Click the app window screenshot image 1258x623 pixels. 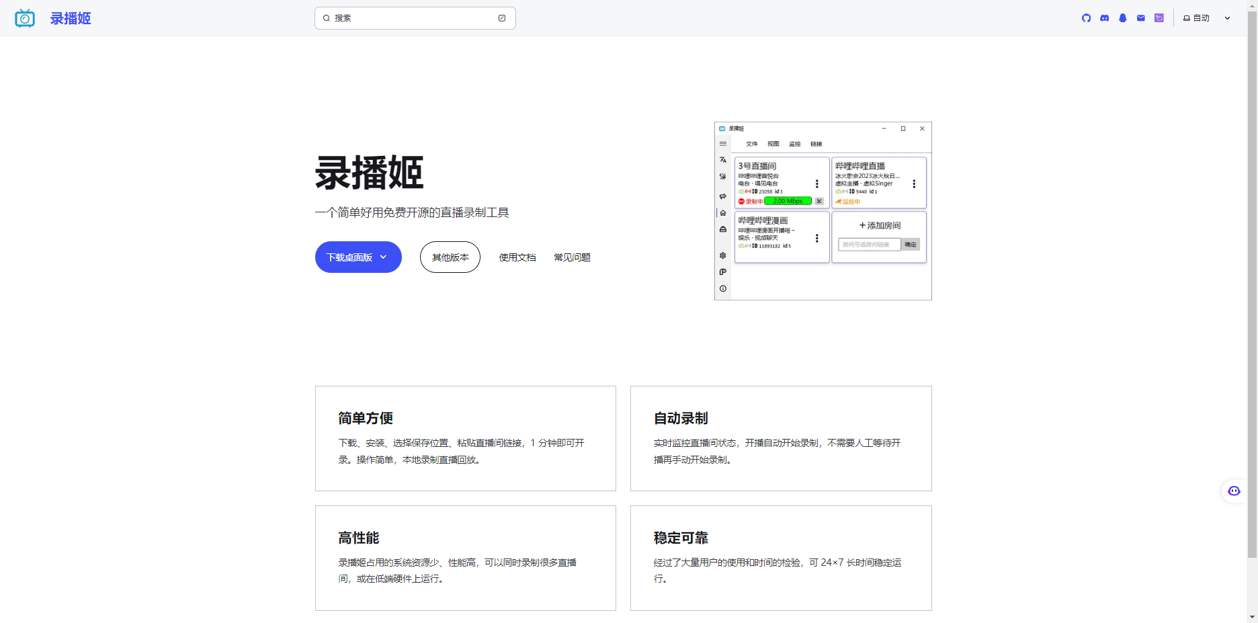pos(823,211)
